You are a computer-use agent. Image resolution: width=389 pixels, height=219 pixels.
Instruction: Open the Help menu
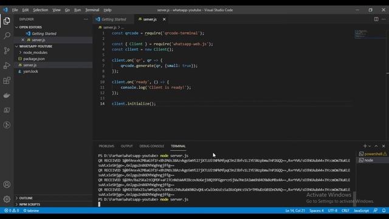108,10
